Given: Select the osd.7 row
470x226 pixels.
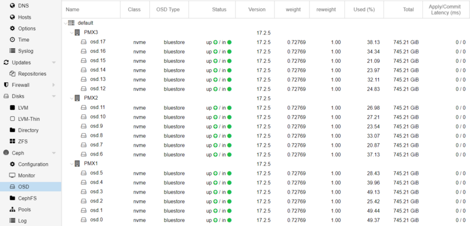Looking at the screenshot, I should click(266, 145).
